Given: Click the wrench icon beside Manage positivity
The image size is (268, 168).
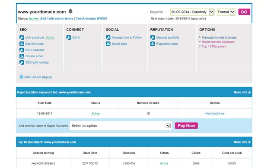Looking at the screenshot, I should click(153, 37).
